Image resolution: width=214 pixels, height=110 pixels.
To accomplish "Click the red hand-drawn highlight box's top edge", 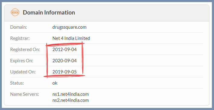I will click(65, 44).
